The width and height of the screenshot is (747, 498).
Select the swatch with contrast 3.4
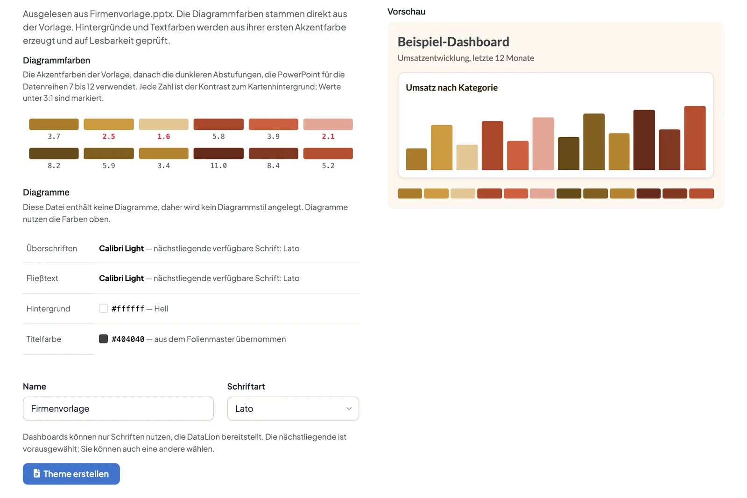[163, 154]
